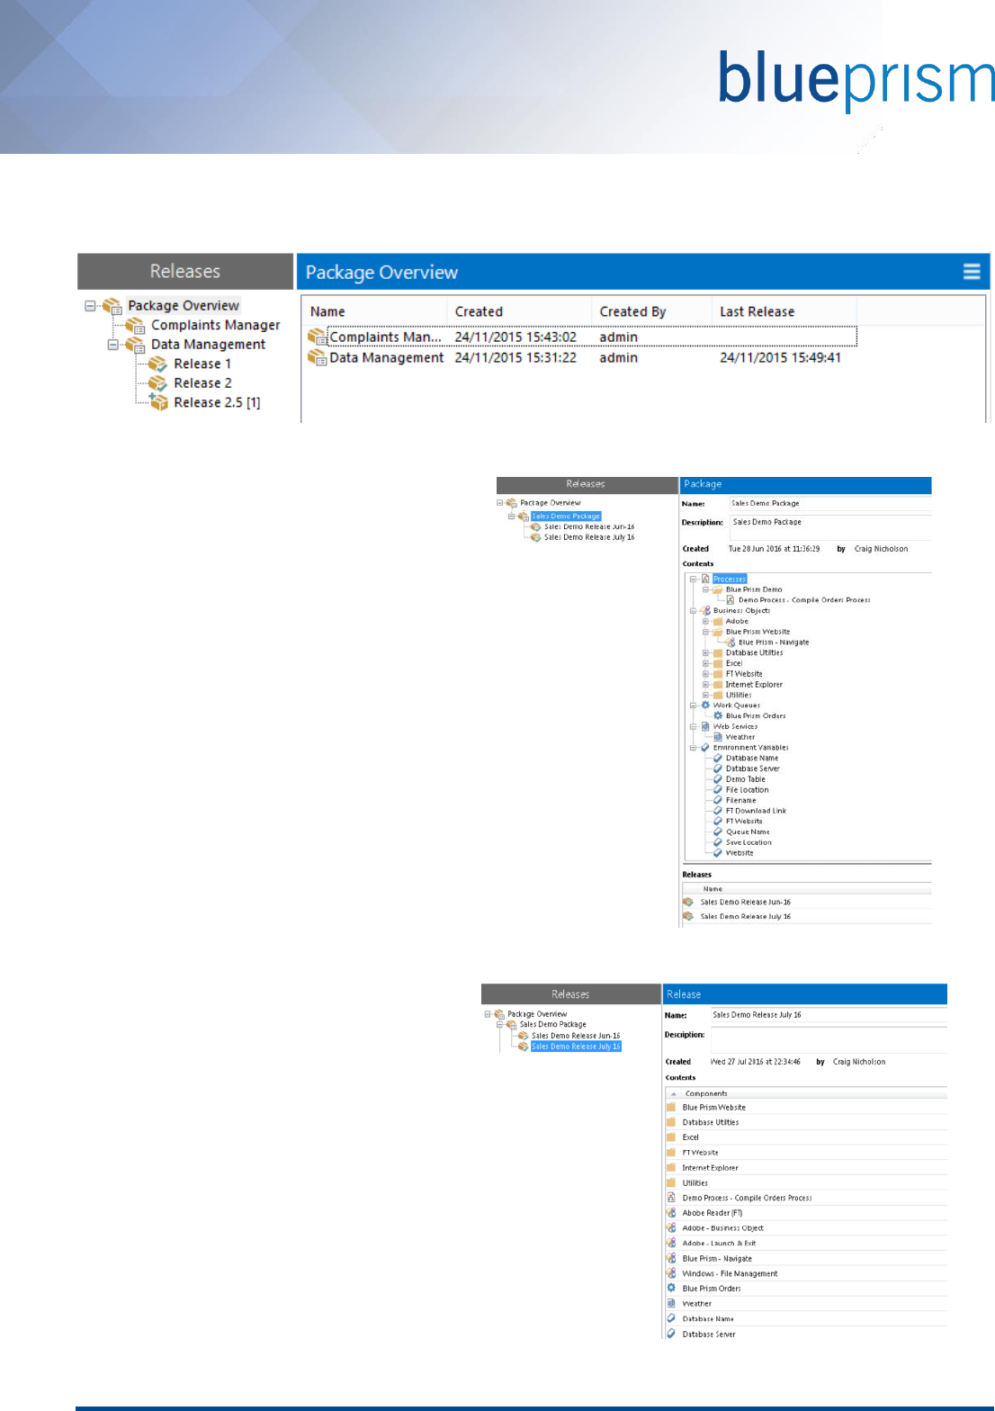Click the Business Objects node icon
The width and height of the screenshot is (995, 1411).
click(x=706, y=610)
